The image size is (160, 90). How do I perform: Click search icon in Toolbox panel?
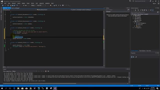(128, 10)
